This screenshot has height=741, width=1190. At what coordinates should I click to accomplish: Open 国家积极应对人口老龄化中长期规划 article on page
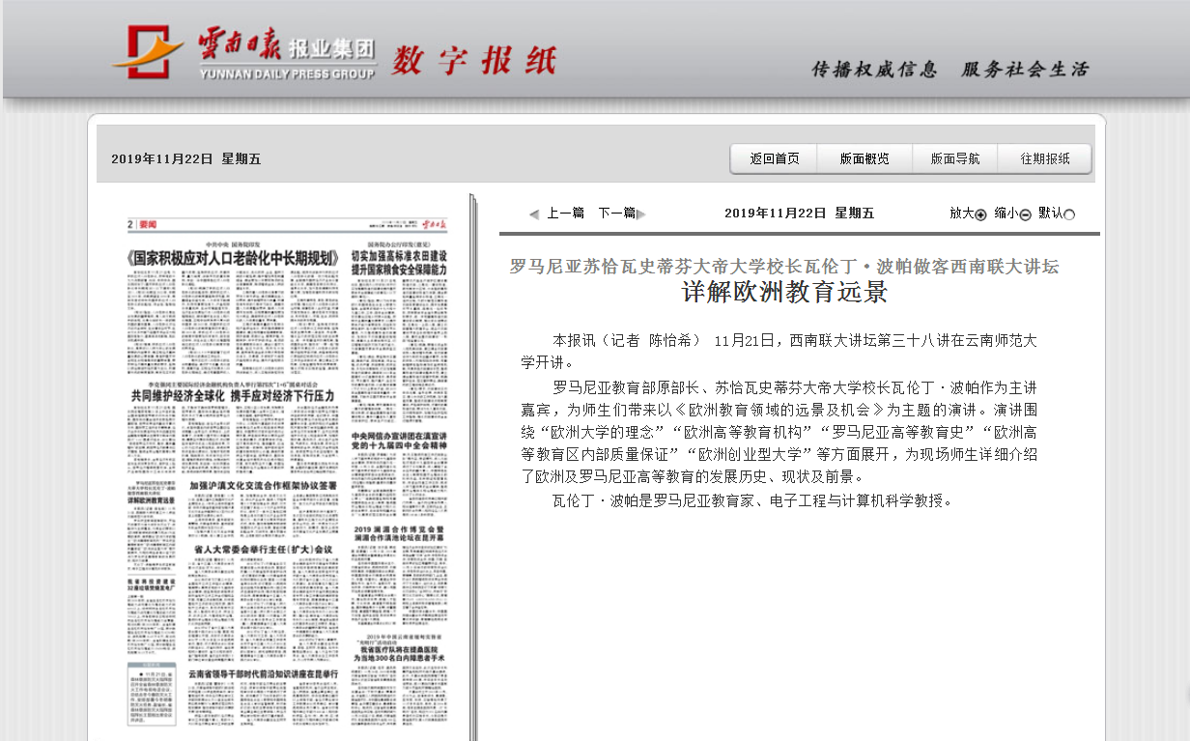click(x=234, y=259)
